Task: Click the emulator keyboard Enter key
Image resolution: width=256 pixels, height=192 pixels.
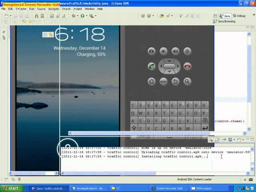Action: [205, 128]
